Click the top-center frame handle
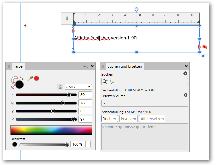This screenshot has width=214, height=165. pos(136,25)
